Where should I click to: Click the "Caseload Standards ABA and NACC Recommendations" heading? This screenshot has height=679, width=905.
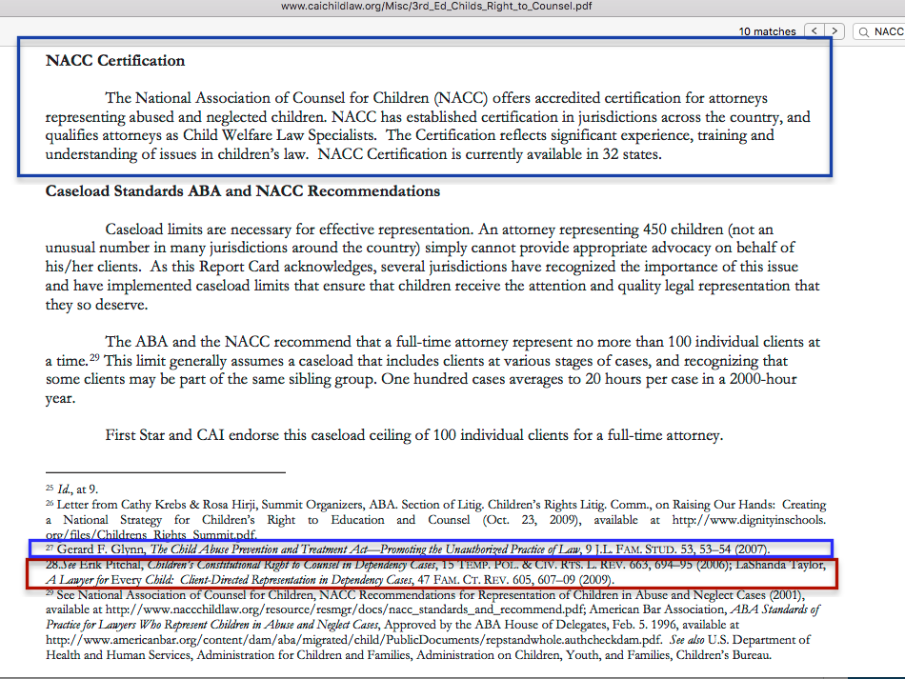(x=243, y=191)
